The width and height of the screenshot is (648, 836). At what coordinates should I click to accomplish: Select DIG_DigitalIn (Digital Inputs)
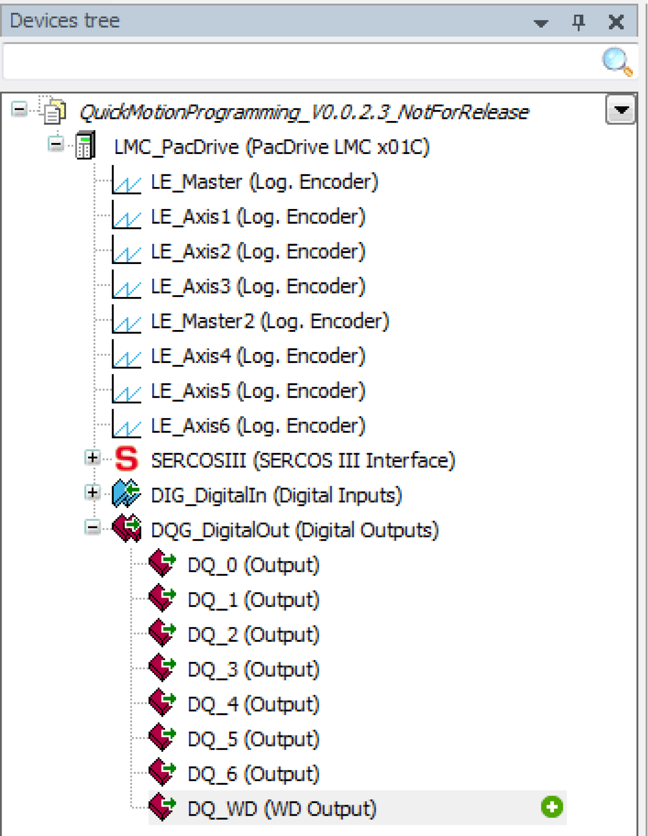(x=277, y=495)
